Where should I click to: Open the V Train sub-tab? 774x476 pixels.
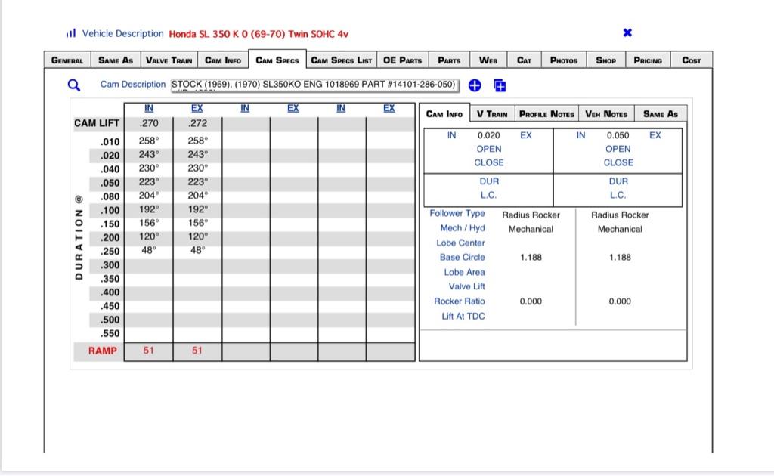[x=491, y=114]
